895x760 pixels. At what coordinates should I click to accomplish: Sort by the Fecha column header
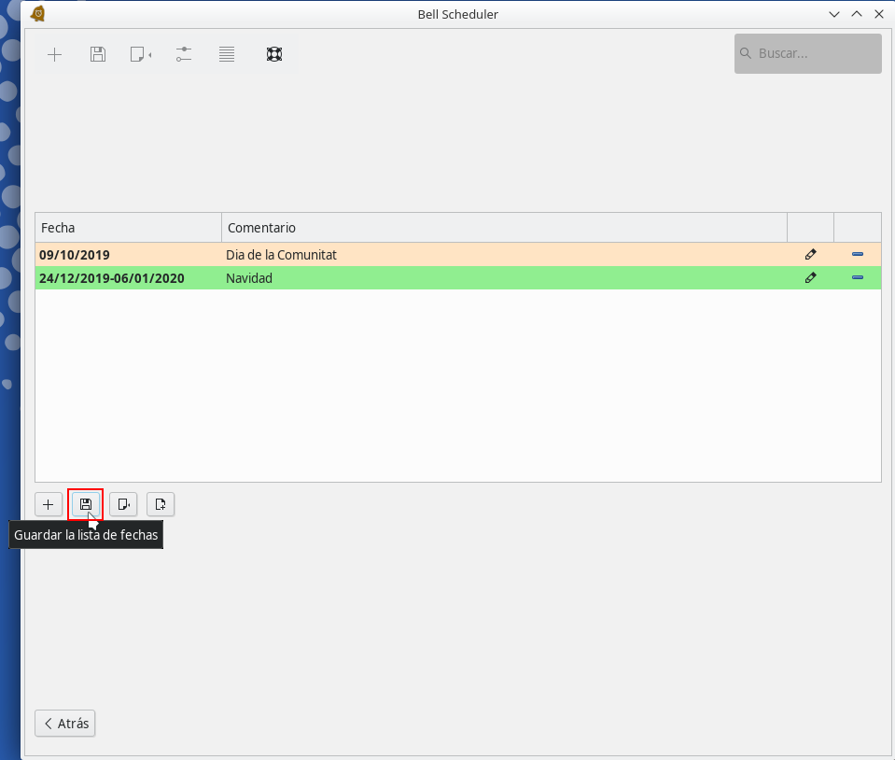tap(128, 228)
